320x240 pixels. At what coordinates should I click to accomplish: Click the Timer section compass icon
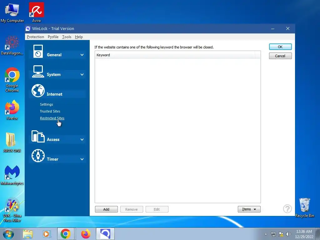[x=38, y=156]
